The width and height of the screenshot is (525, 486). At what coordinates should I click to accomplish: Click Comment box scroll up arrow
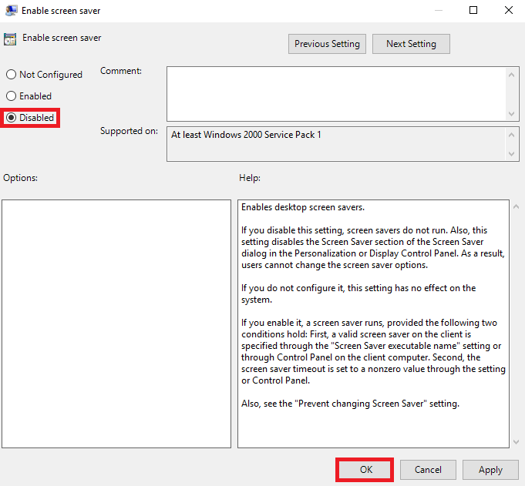pyautogui.click(x=511, y=75)
